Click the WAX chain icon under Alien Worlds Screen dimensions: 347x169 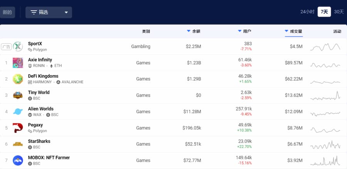[30, 115]
